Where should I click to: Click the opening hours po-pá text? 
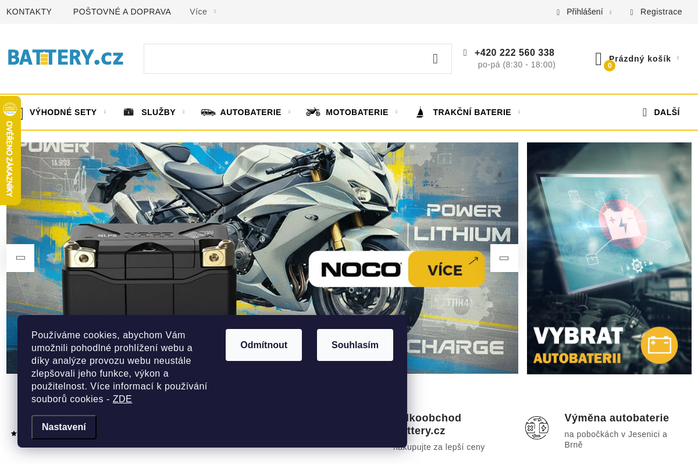point(517,65)
